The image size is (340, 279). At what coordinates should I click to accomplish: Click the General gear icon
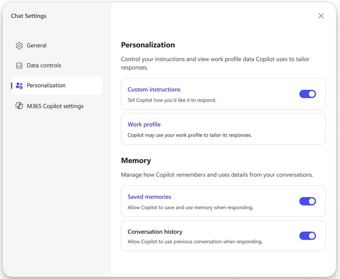point(19,46)
